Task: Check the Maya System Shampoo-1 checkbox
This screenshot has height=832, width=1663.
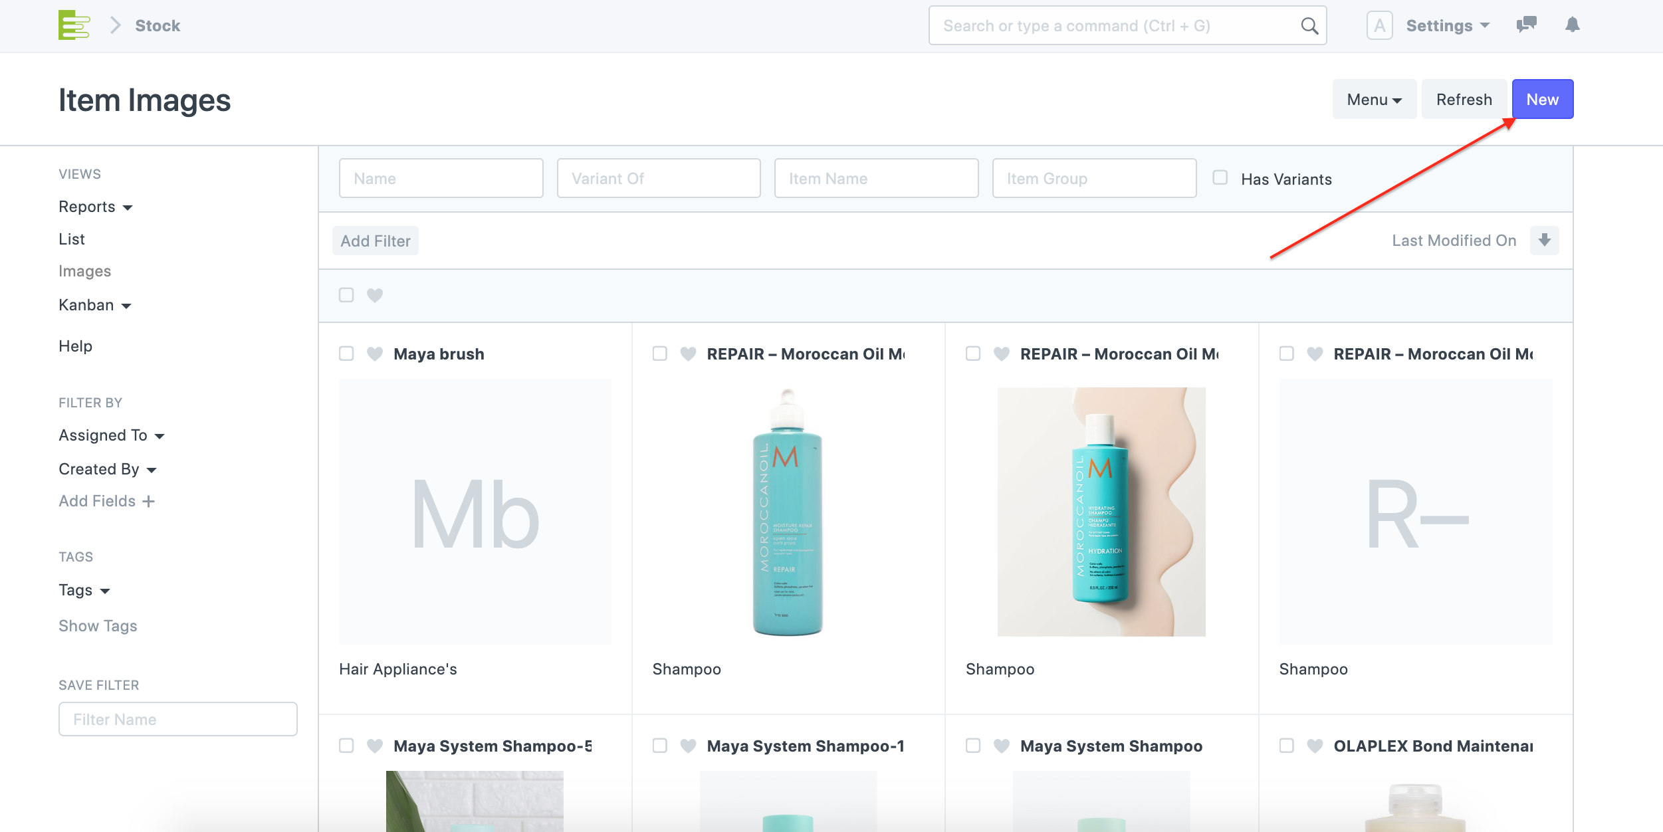Action: point(659,746)
